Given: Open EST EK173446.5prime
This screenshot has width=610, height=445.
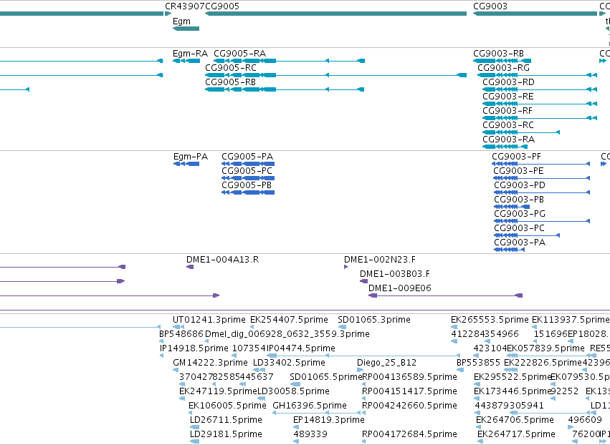Looking at the screenshot, I should click(x=513, y=392).
